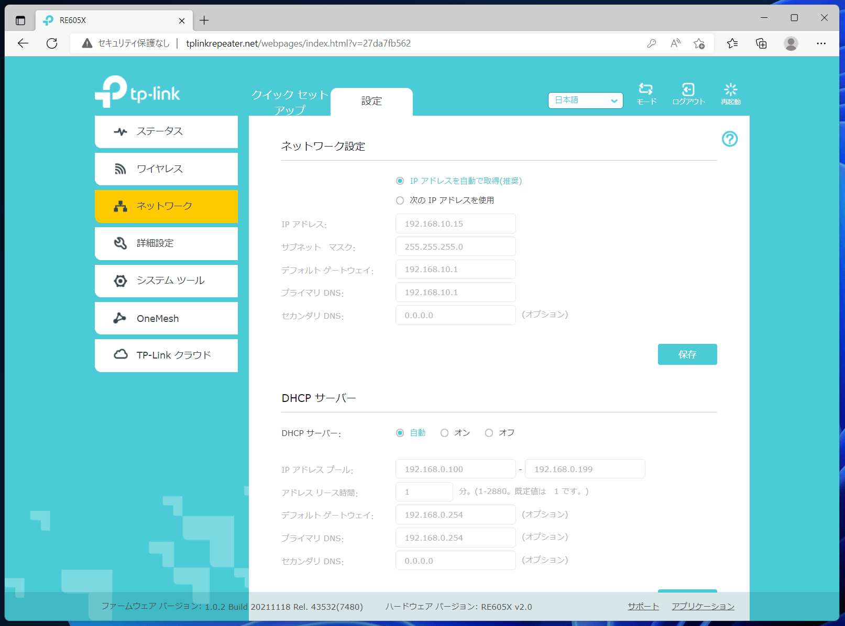Screen dimensions: 845x626
Task: Select 次の IP アドレスを使用 radio
Action: [400, 200]
